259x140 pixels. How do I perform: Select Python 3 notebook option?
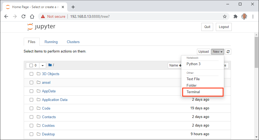(193, 64)
